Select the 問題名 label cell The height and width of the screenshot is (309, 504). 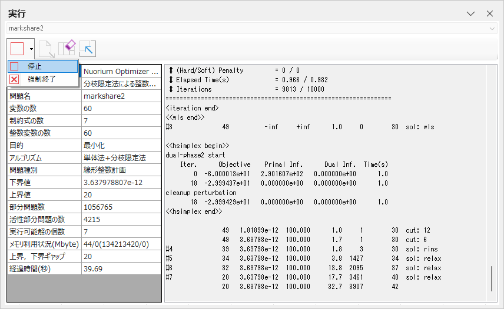point(44,96)
